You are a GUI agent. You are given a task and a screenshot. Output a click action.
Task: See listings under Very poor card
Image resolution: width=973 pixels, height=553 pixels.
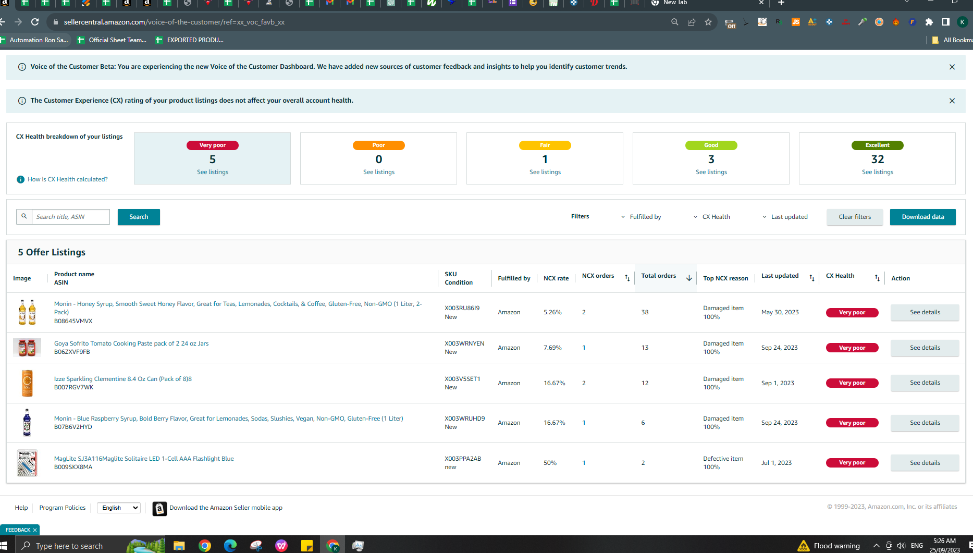tap(213, 172)
